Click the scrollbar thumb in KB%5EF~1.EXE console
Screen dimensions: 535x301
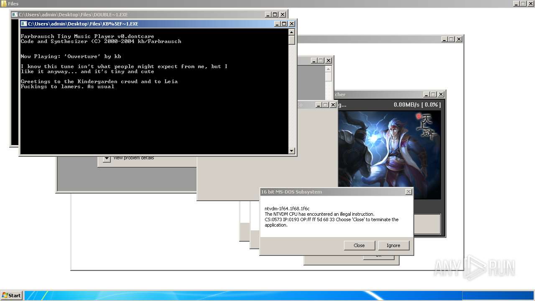[292, 40]
